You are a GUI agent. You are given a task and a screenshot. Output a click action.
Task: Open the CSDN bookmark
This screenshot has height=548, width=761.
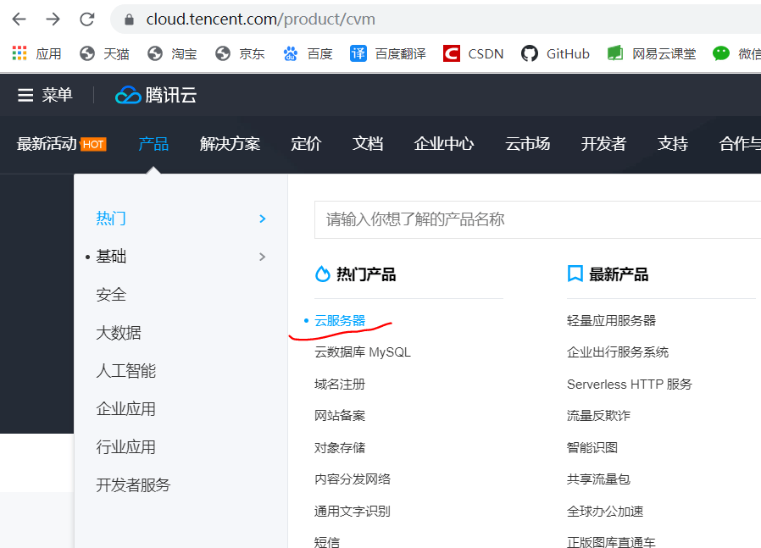(x=473, y=53)
